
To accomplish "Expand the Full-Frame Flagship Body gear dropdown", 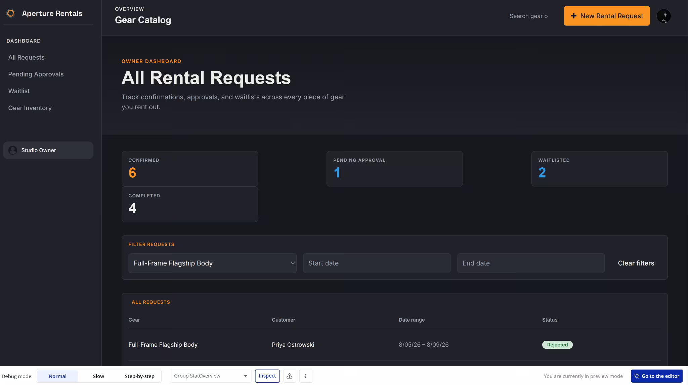I will tap(212, 263).
